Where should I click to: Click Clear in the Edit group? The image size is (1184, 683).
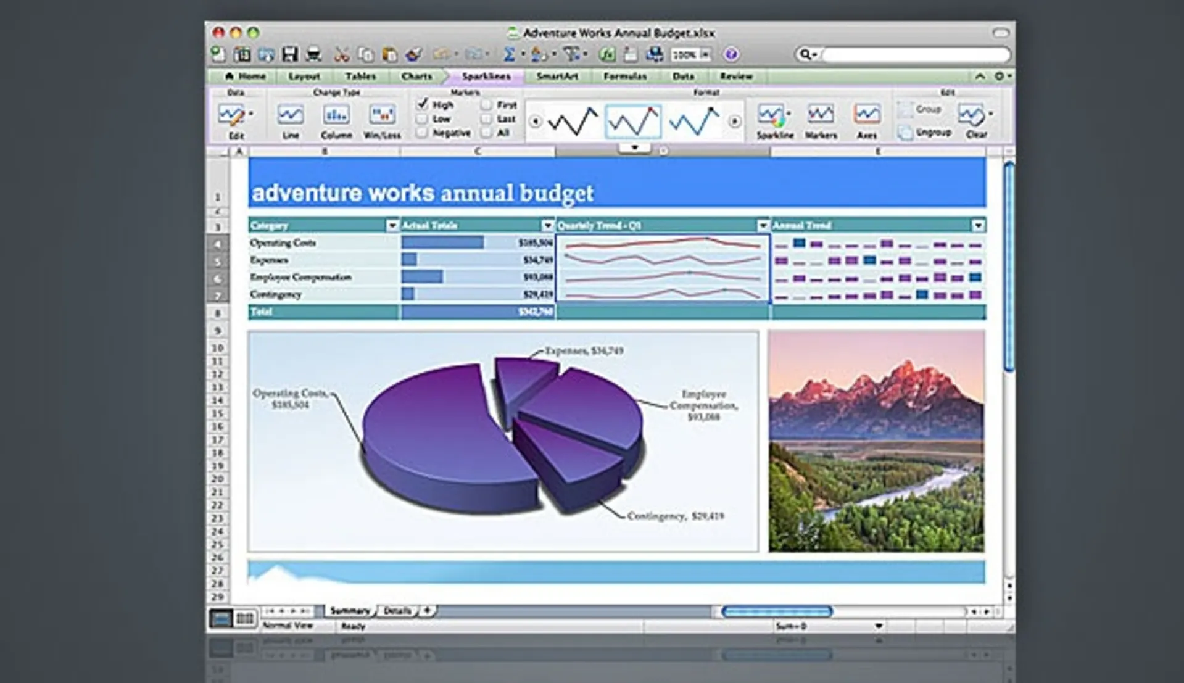pos(975,120)
